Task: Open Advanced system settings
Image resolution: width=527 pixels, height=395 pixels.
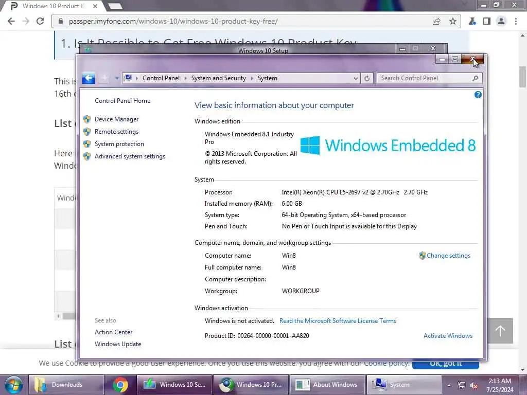Action: click(130, 156)
